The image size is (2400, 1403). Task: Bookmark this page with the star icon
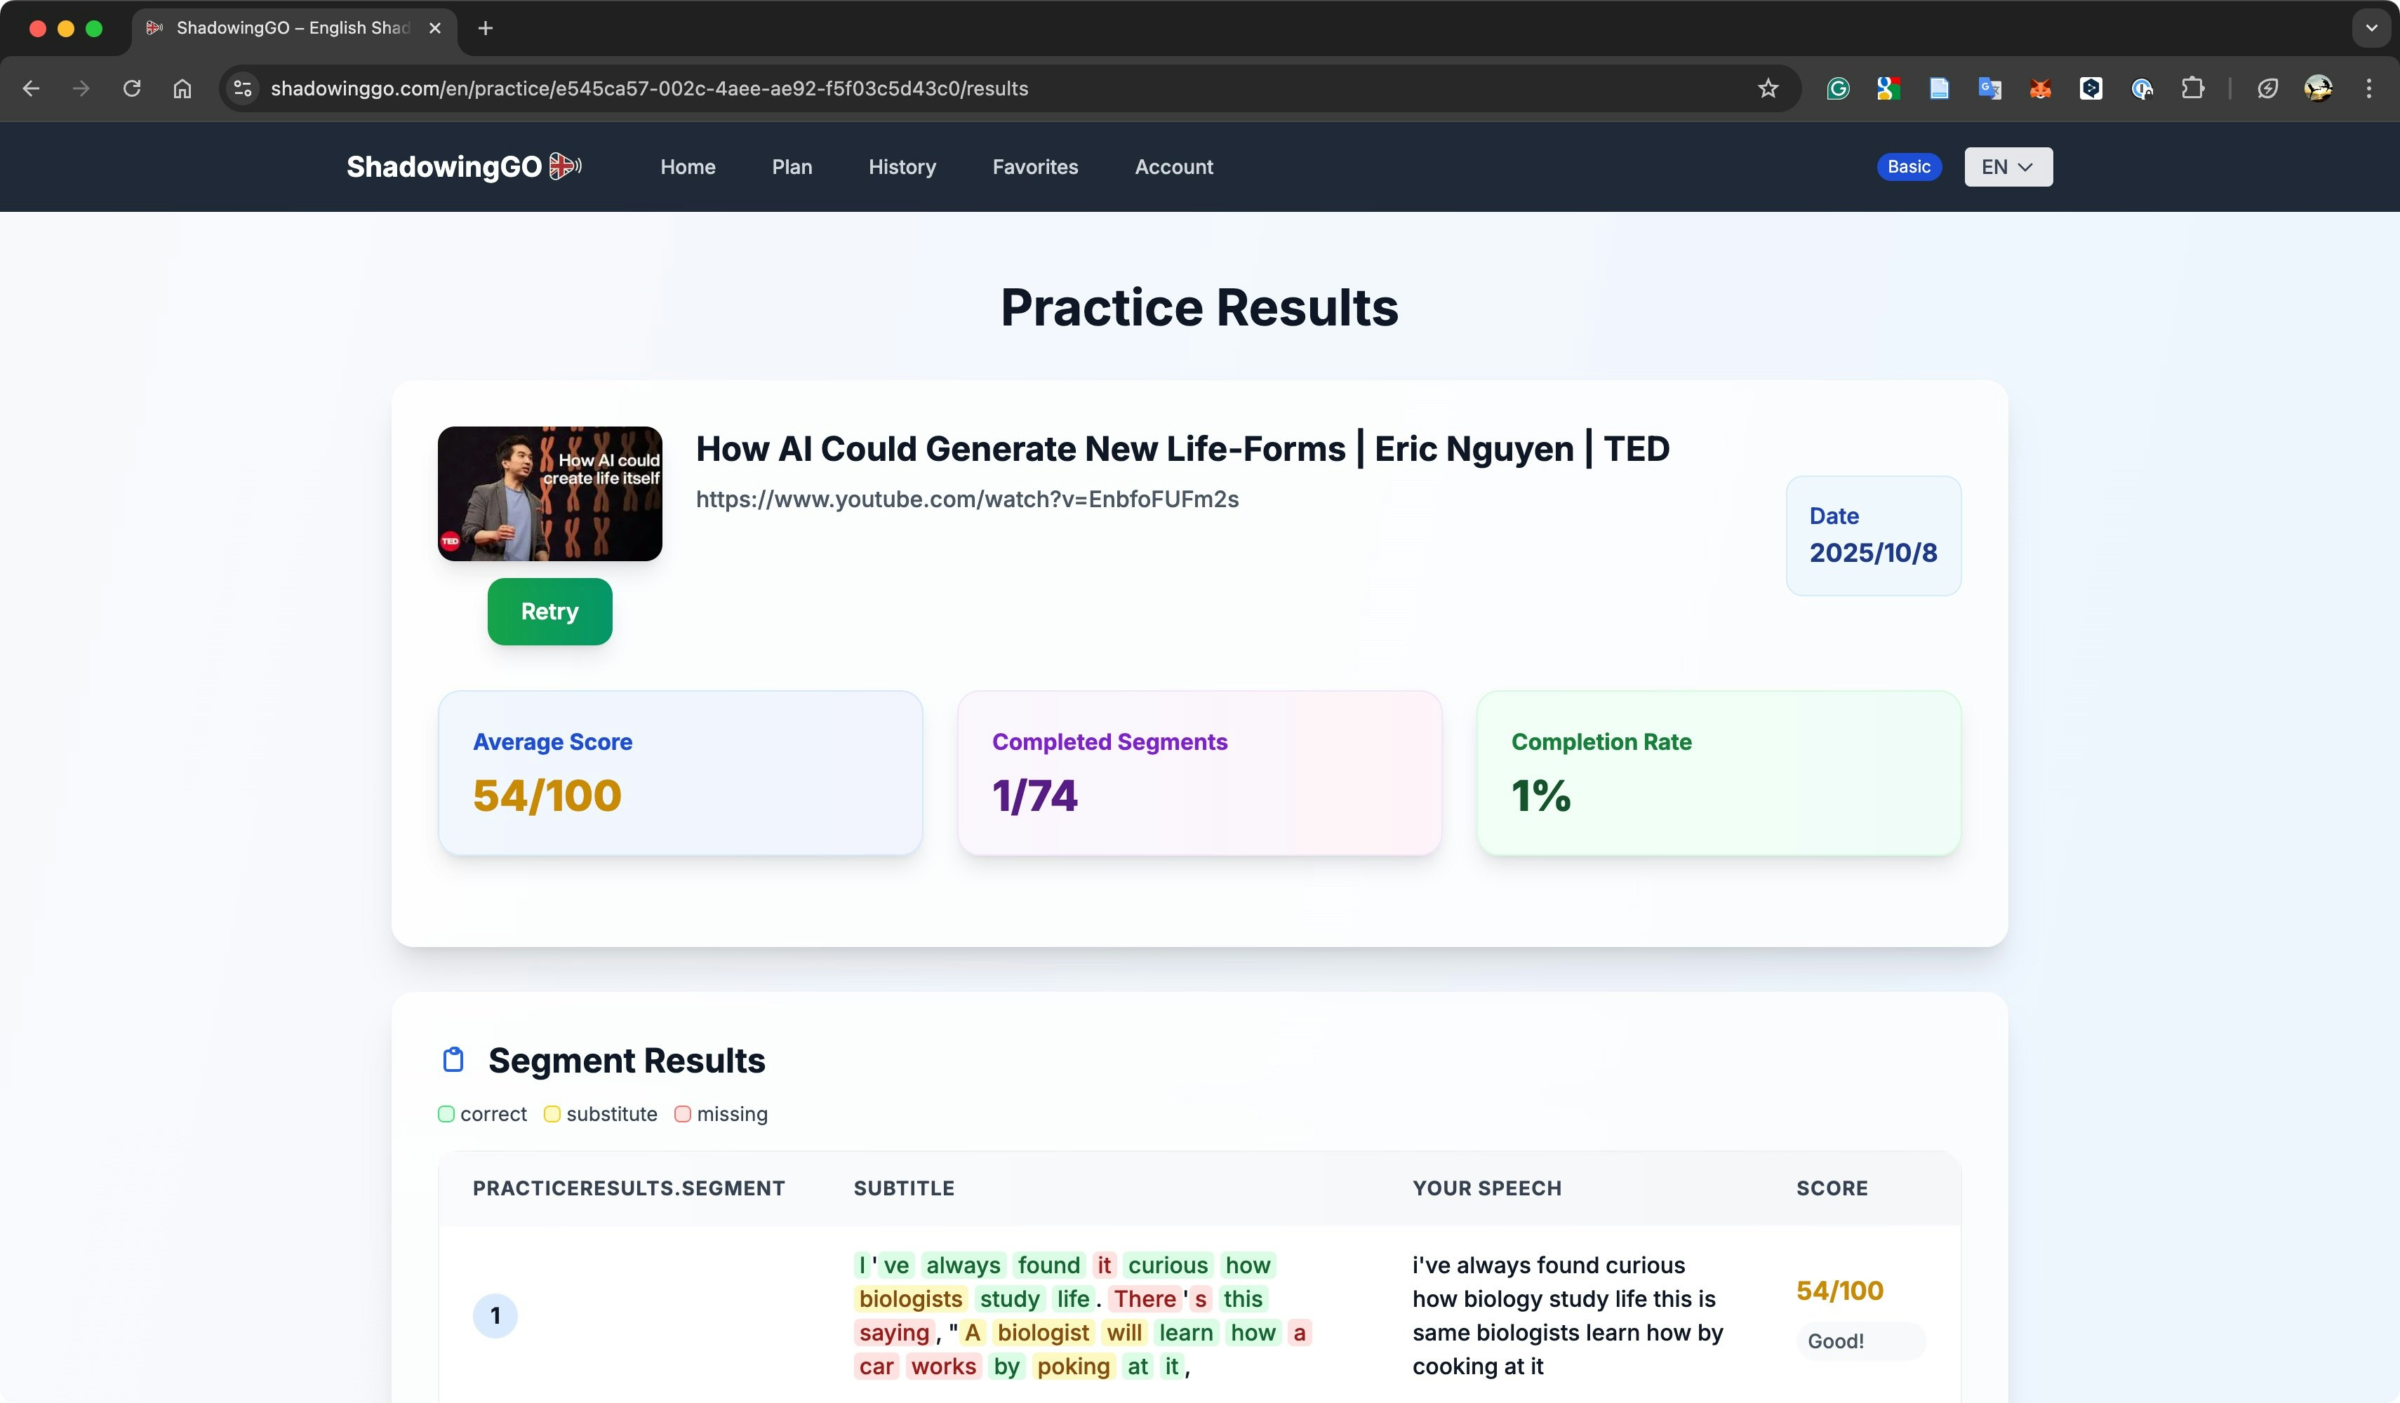click(x=1768, y=88)
